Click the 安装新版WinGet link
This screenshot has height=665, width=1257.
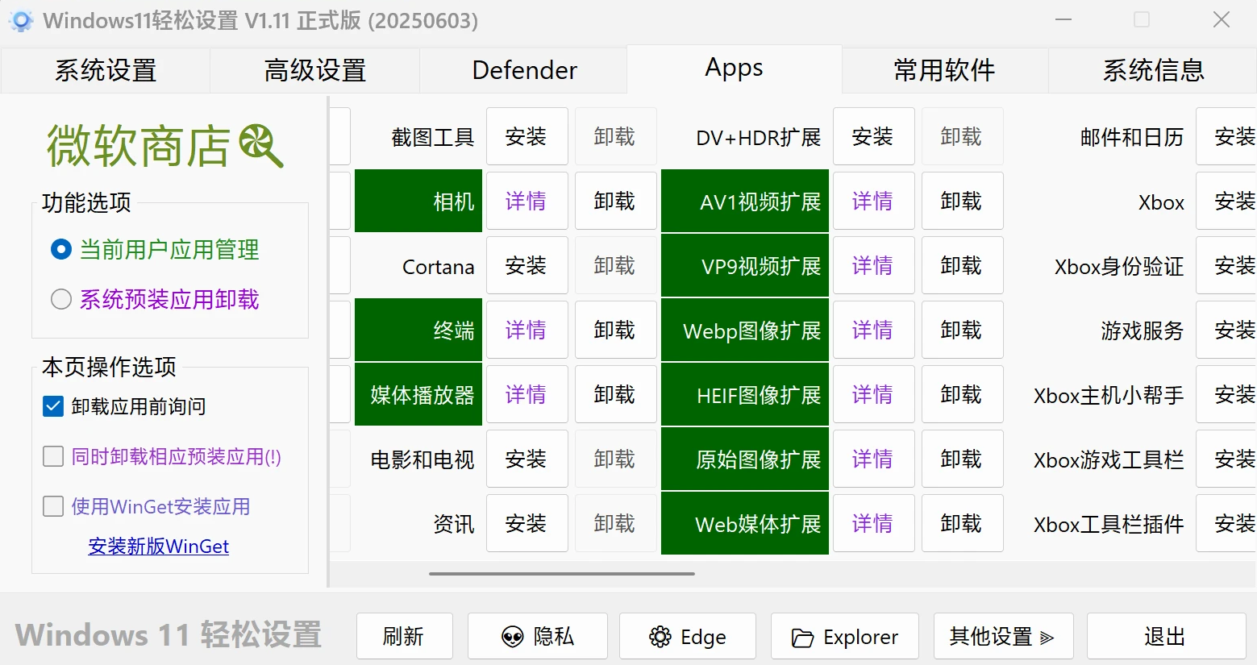[x=159, y=547]
